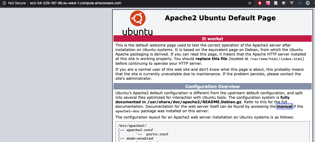
Task: Click the address bar URL
Action: click(x=76, y=3)
